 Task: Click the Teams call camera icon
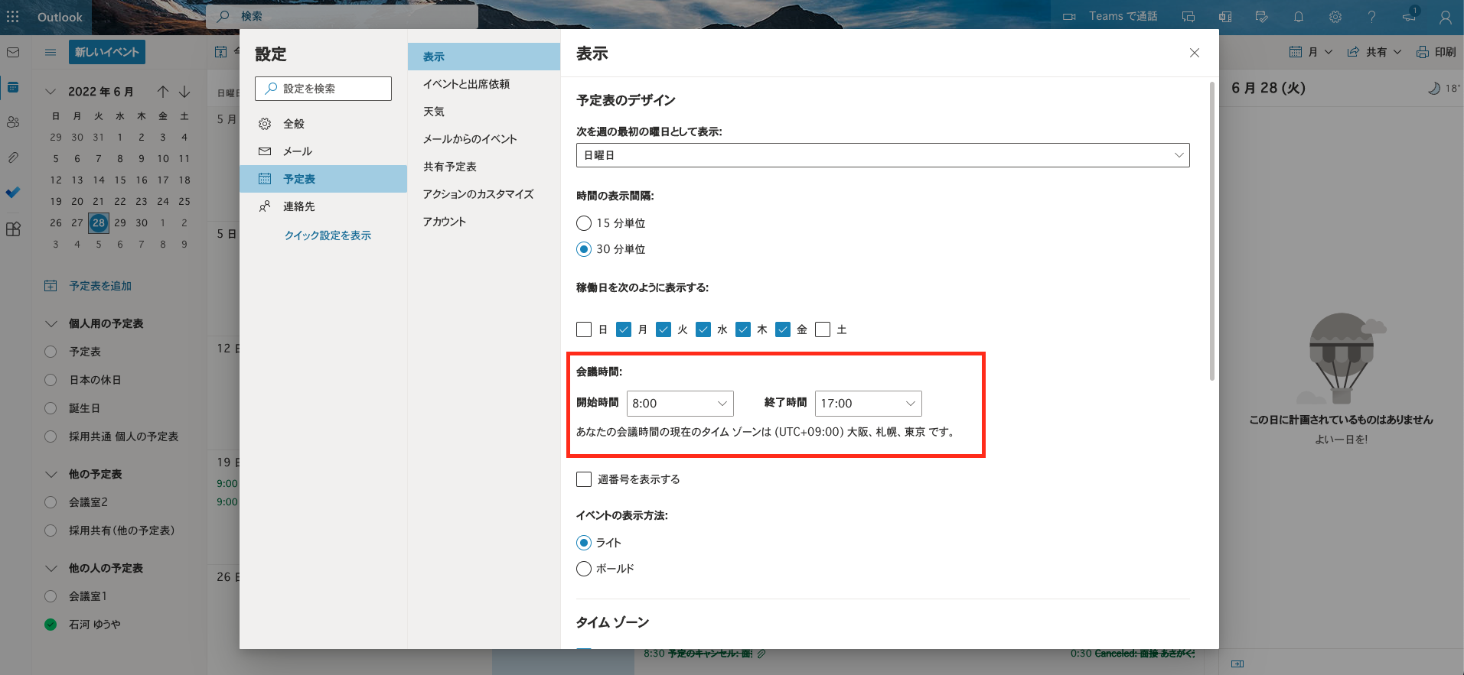(x=1069, y=17)
